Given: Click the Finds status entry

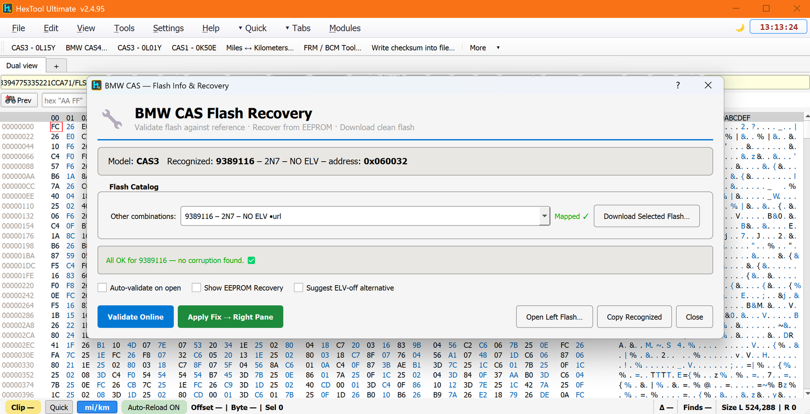Looking at the screenshot, I should (x=697, y=407).
